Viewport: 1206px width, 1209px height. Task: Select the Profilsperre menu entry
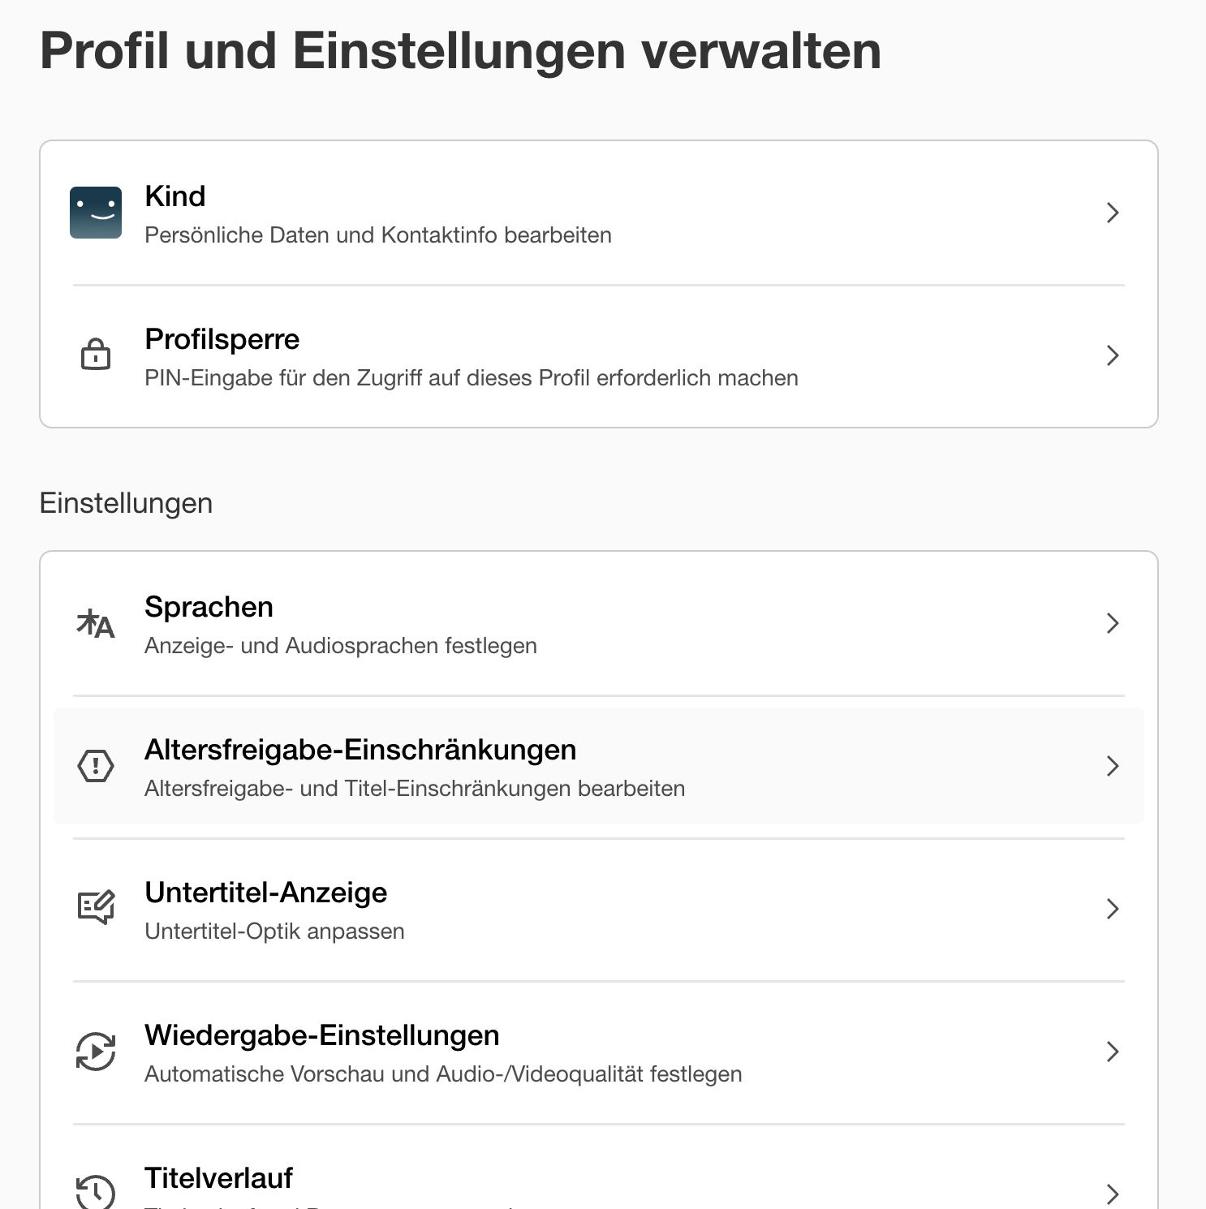tap(599, 356)
